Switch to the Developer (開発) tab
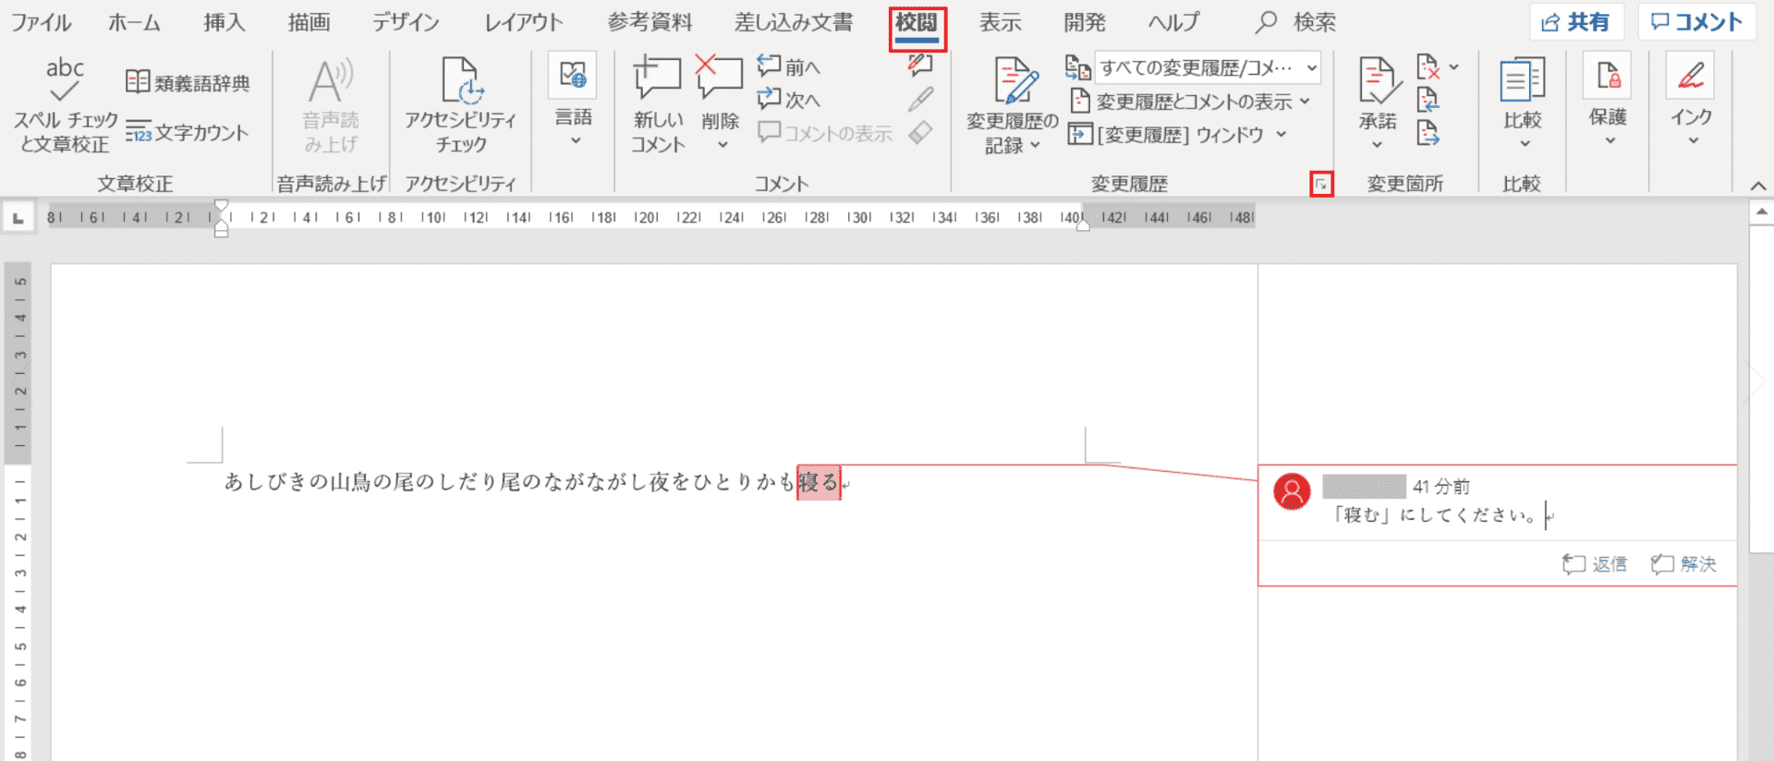The width and height of the screenshot is (1774, 761). click(1085, 22)
